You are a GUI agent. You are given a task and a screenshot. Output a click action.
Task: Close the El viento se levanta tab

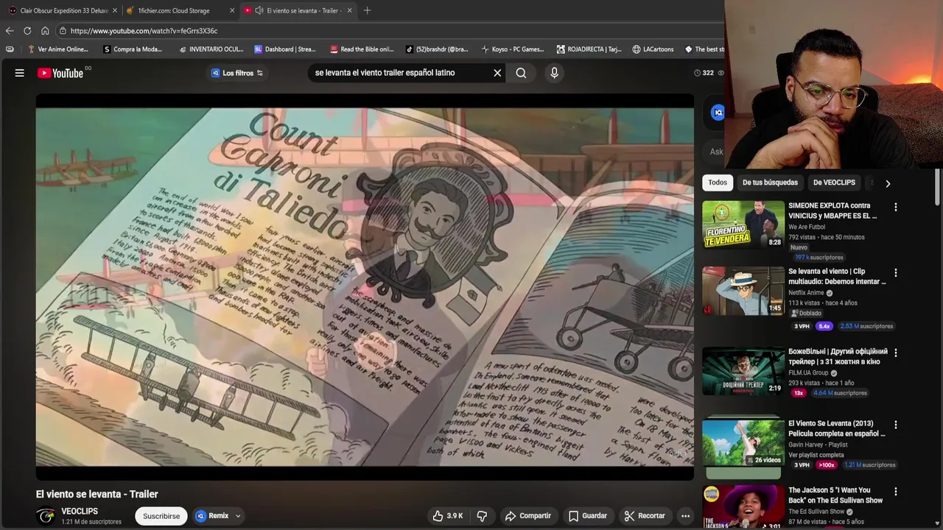tap(349, 10)
